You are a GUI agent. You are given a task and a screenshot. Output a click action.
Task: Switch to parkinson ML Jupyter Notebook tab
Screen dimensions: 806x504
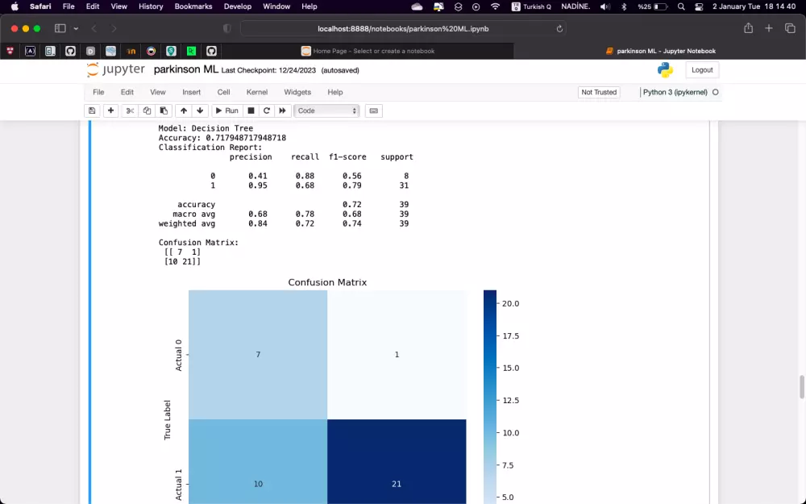pyautogui.click(x=660, y=51)
